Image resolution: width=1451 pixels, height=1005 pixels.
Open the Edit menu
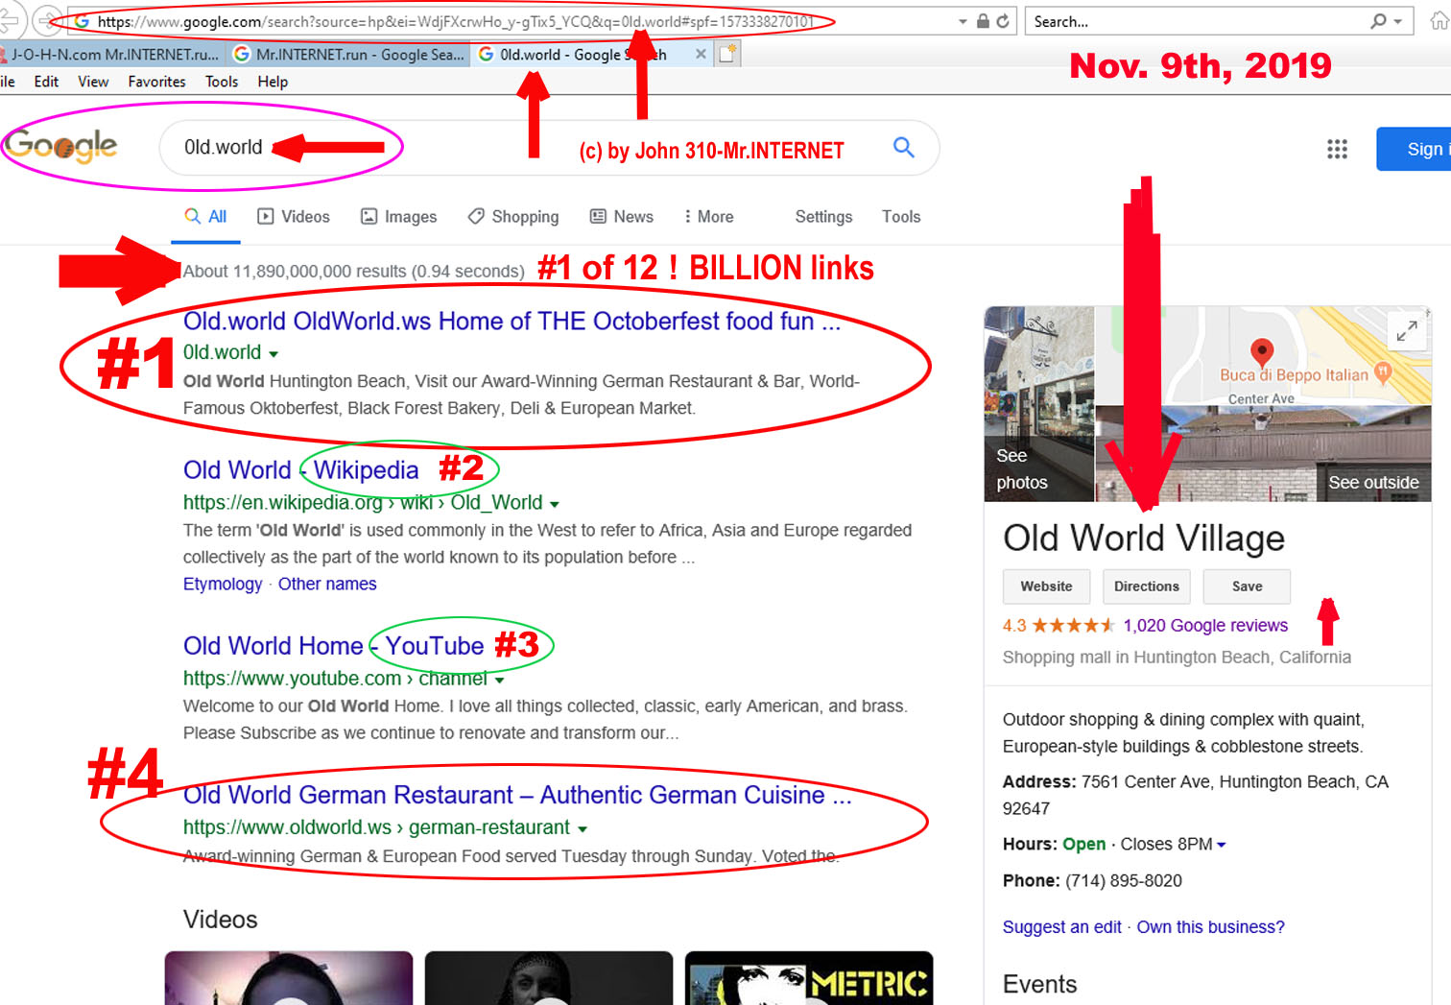(46, 82)
